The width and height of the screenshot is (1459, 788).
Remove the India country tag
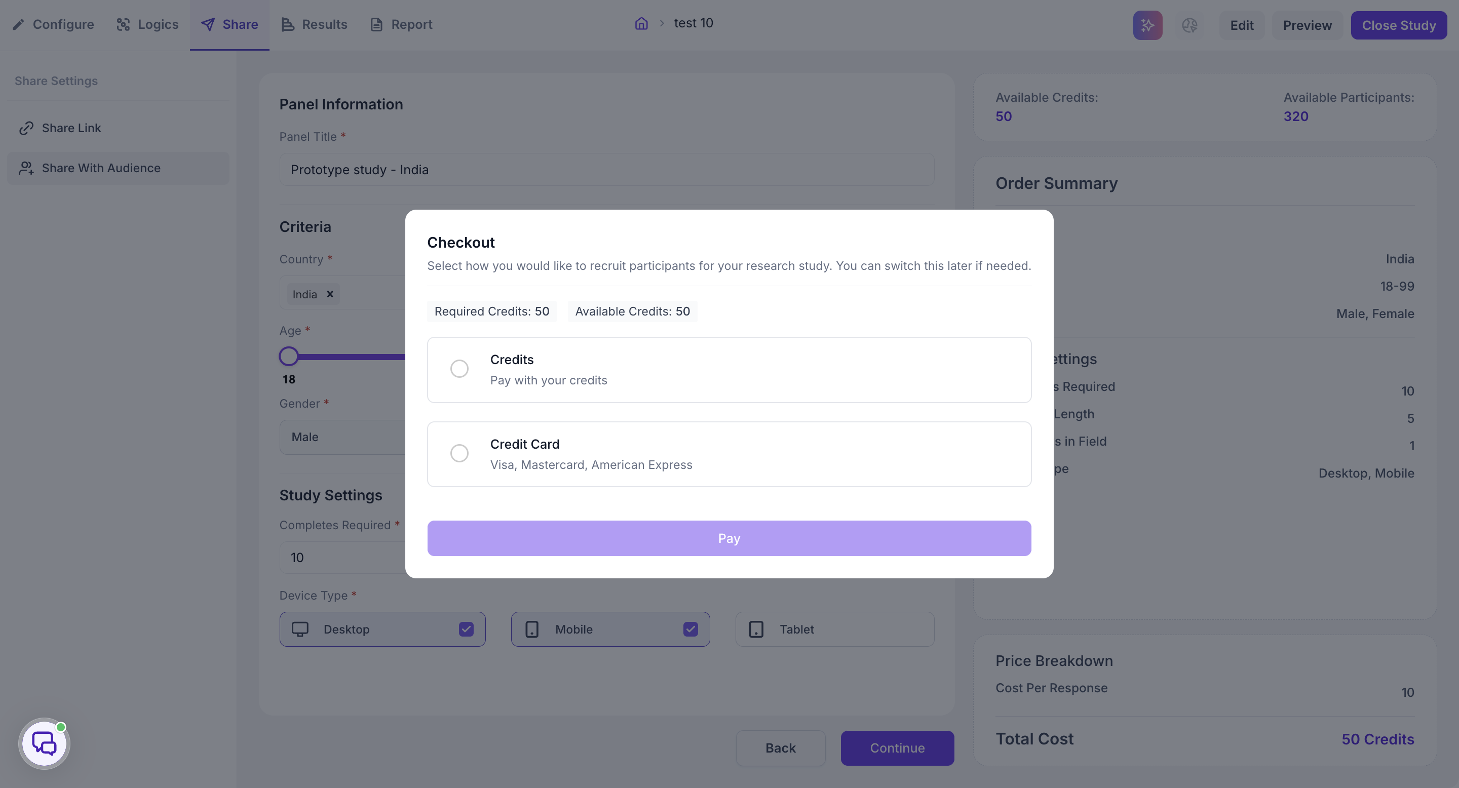pos(330,294)
